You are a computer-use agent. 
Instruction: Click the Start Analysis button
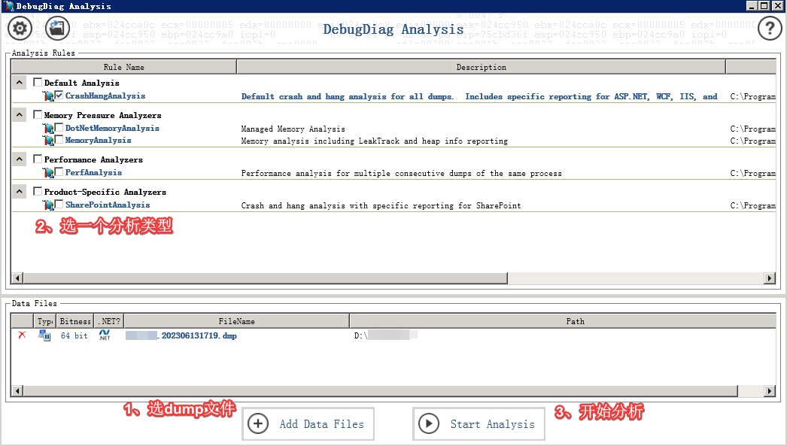pyautogui.click(x=479, y=424)
